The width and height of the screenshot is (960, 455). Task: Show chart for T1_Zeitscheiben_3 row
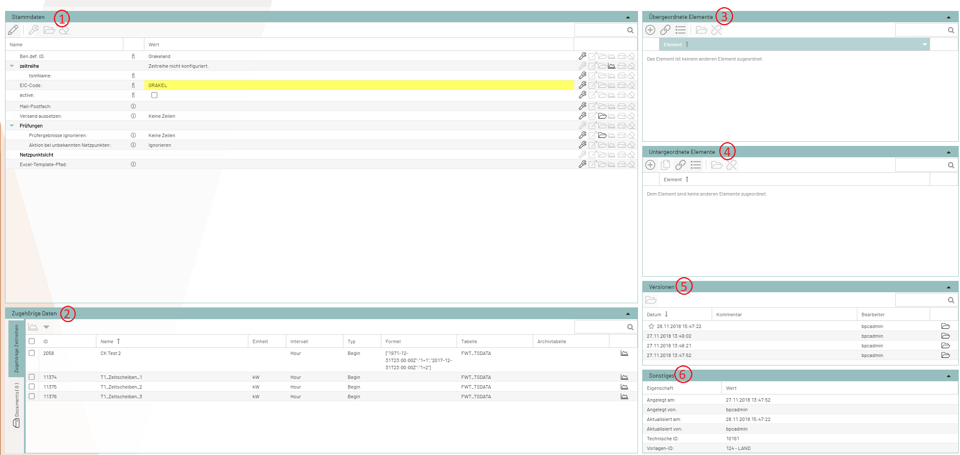tap(624, 397)
